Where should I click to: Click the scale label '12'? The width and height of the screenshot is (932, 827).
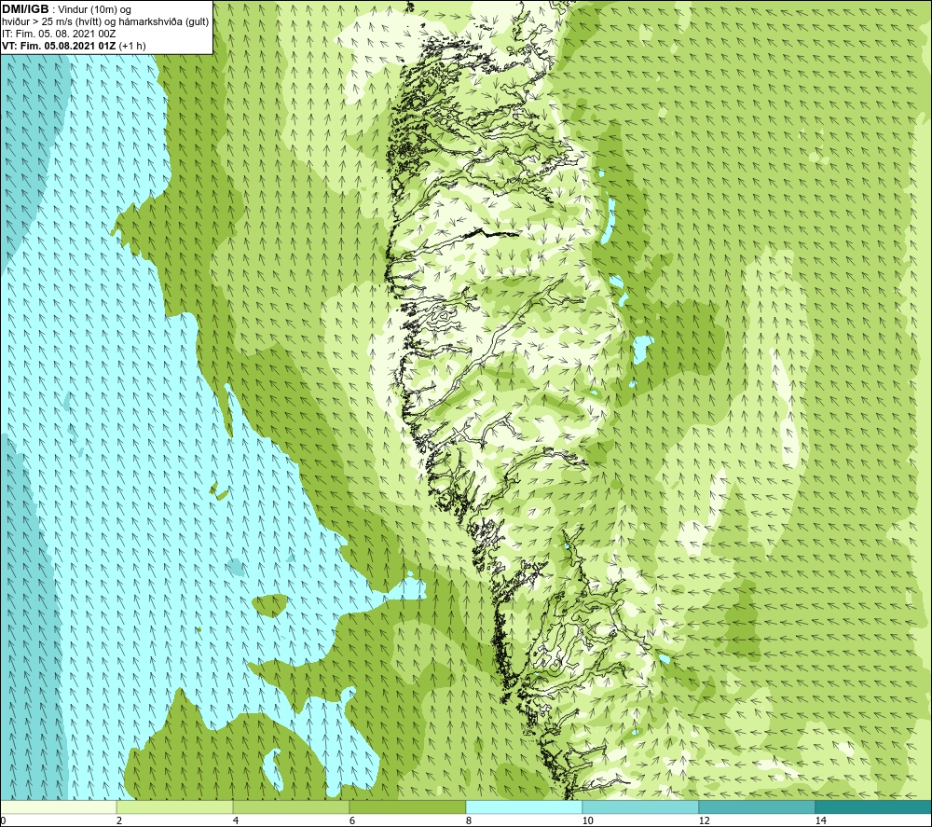pyautogui.click(x=704, y=820)
